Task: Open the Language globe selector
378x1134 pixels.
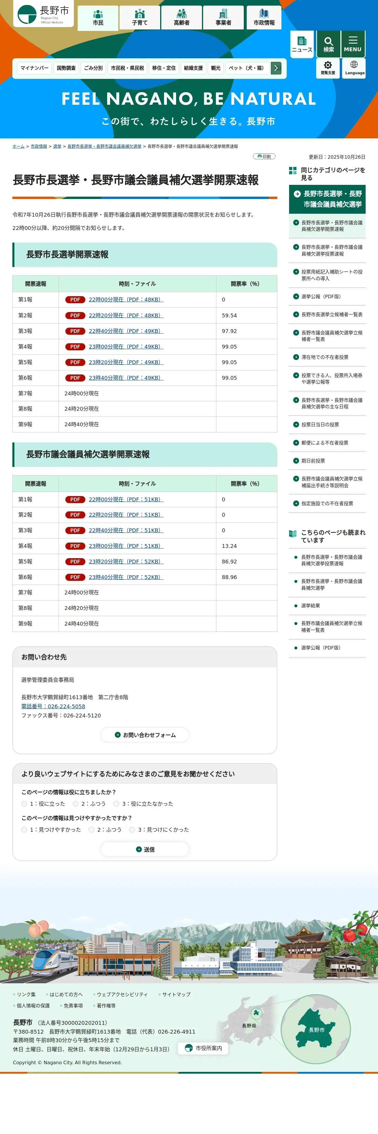Action: coord(354,68)
